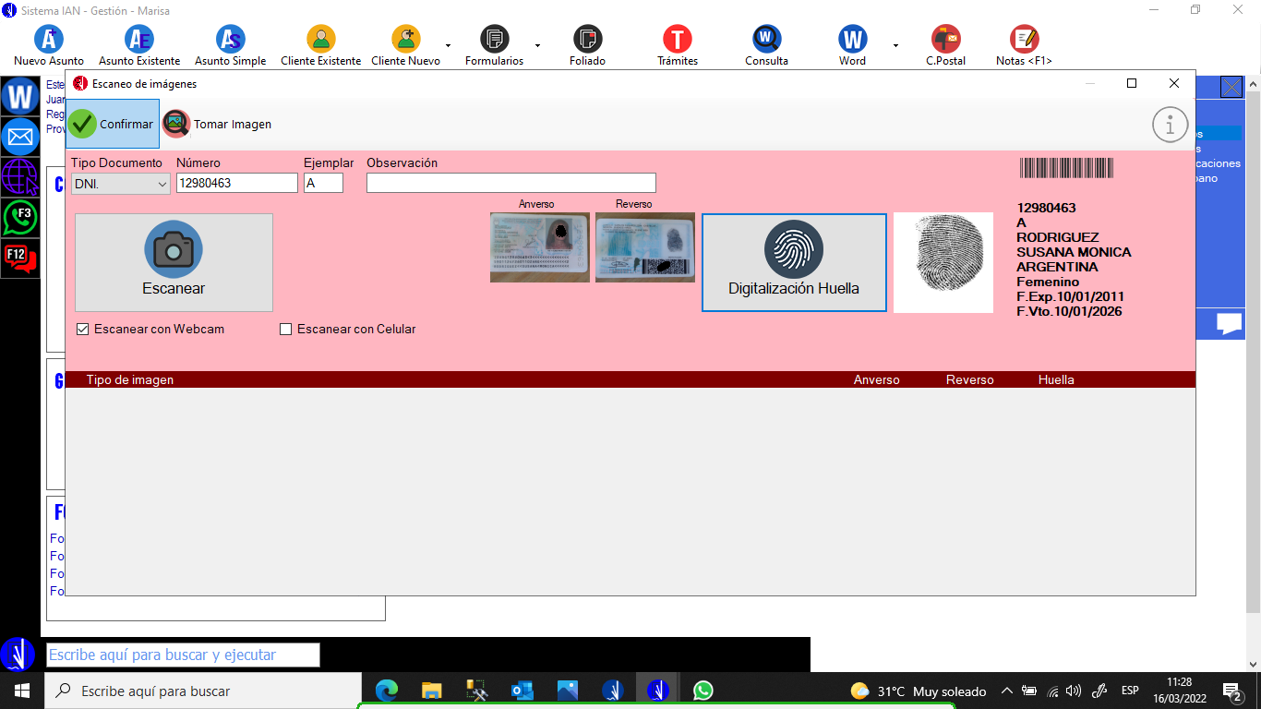Select the Anverso ID card thumbnail
Image resolution: width=1261 pixels, height=709 pixels.
tap(539, 246)
